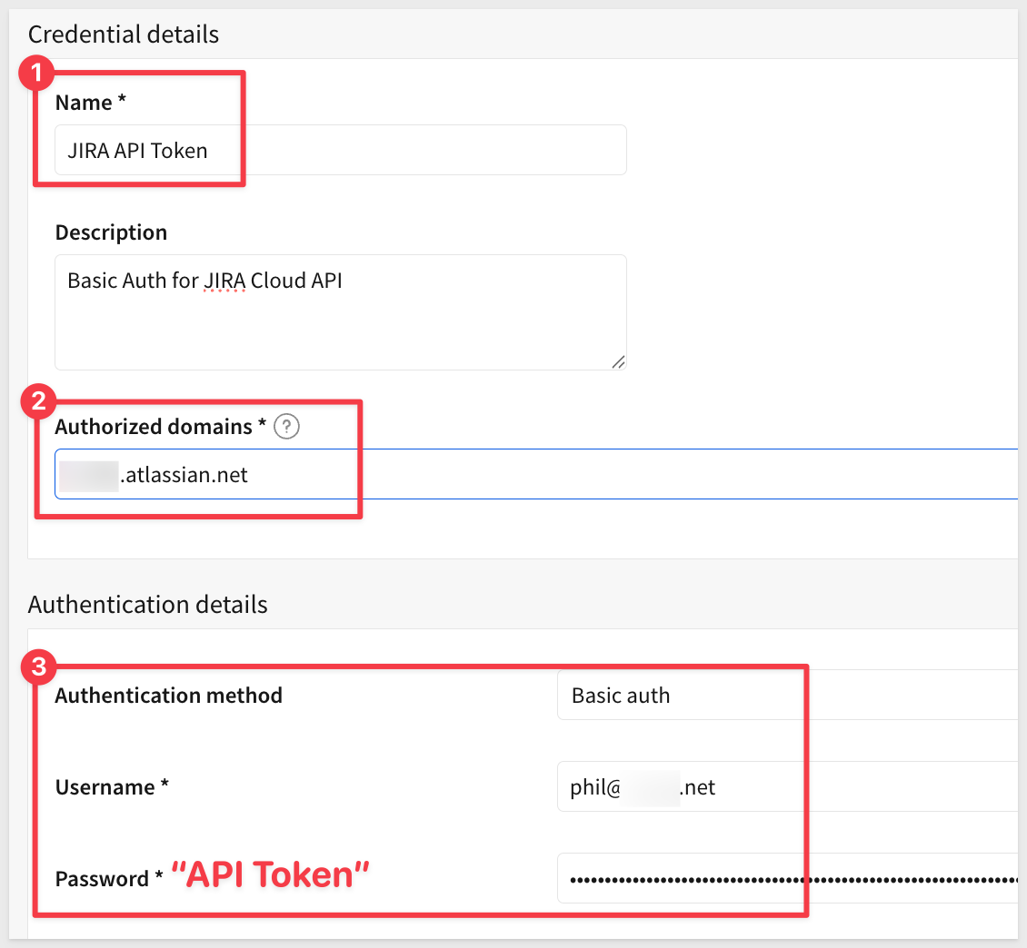
Task: Click the red step 3 badge
Action: click(x=37, y=668)
